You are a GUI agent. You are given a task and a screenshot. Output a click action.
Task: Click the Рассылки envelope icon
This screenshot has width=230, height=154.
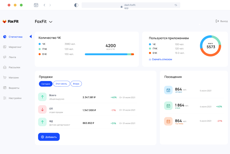click(x=5, y=67)
